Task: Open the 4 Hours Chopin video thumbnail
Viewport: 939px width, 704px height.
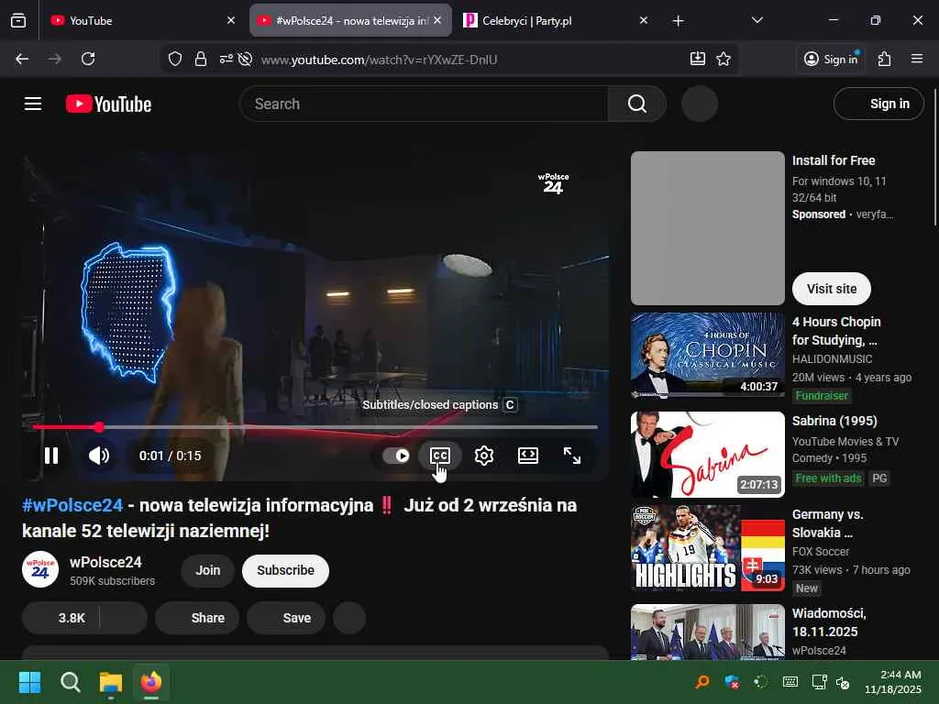Action: click(707, 355)
